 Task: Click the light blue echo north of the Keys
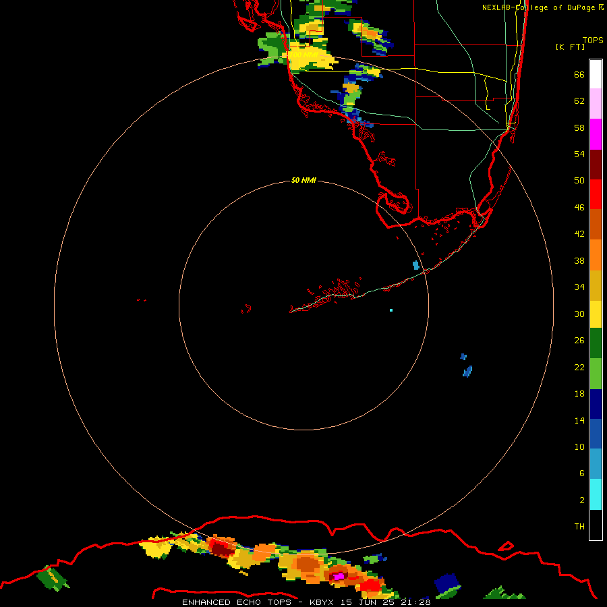415,265
